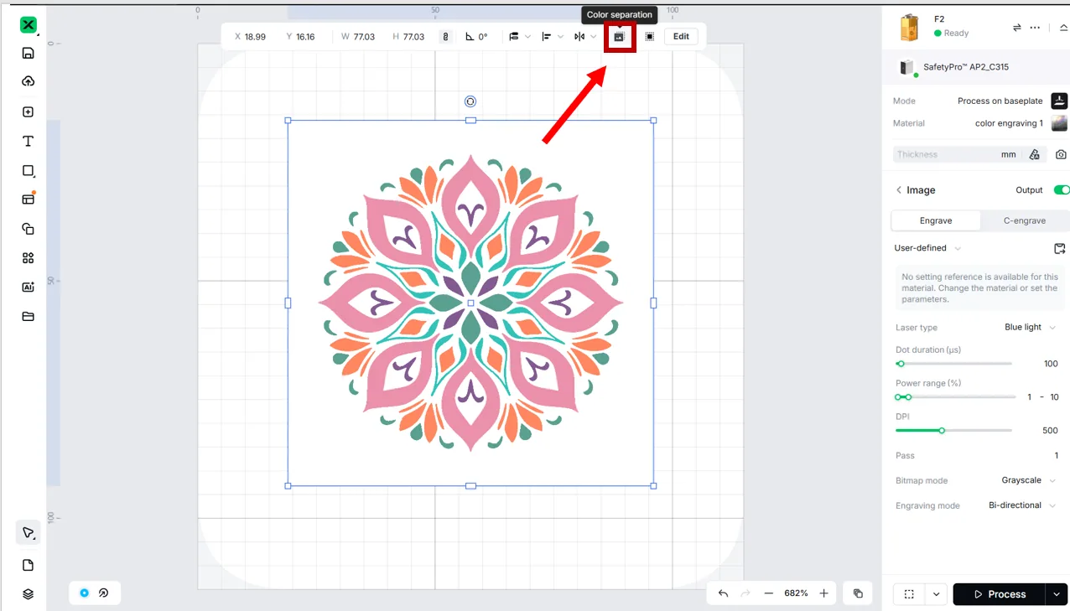Select the Shape rectangle tool
Image resolution: width=1070 pixels, height=611 pixels.
click(x=28, y=170)
